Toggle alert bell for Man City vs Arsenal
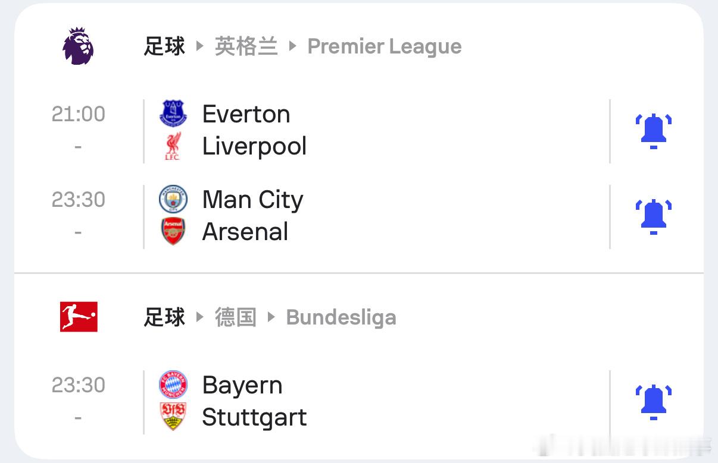 (x=653, y=216)
